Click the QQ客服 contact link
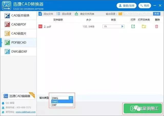This screenshot has height=116, width=164. tap(10, 103)
